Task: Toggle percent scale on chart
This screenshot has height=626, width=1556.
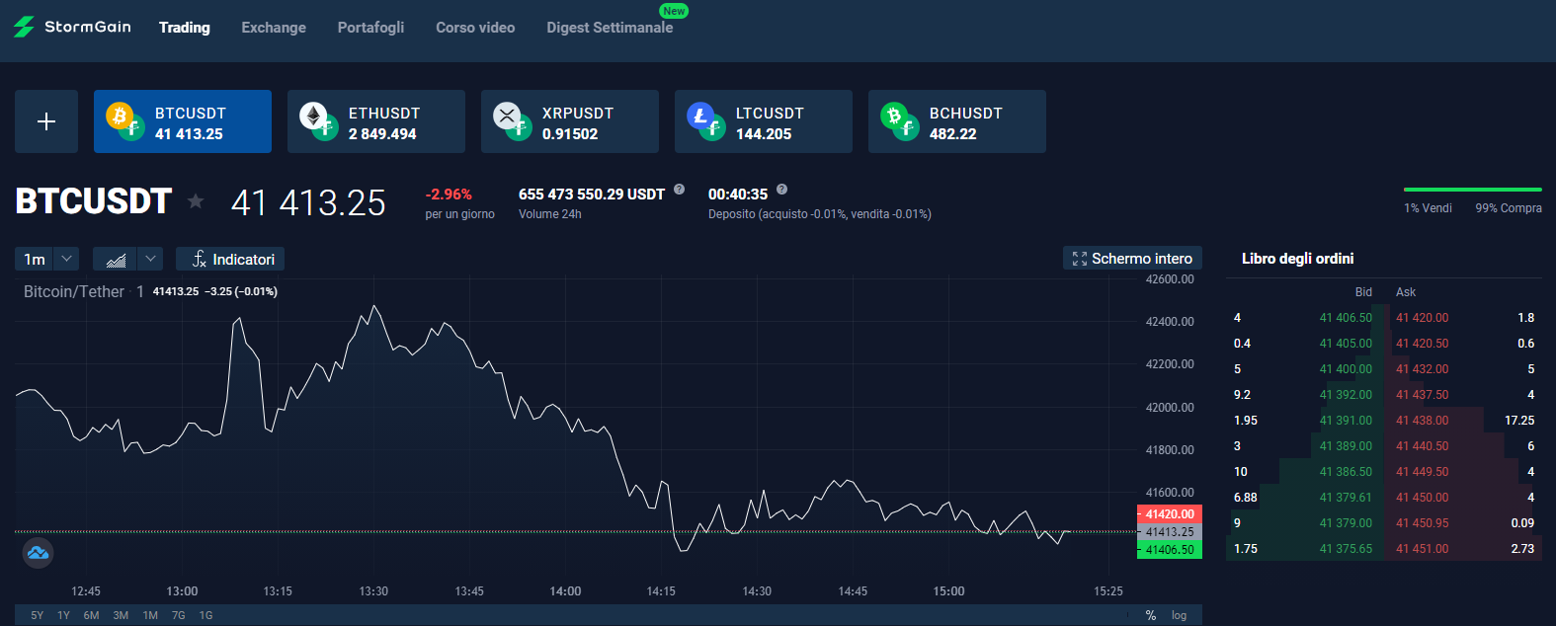Action: 1151,615
